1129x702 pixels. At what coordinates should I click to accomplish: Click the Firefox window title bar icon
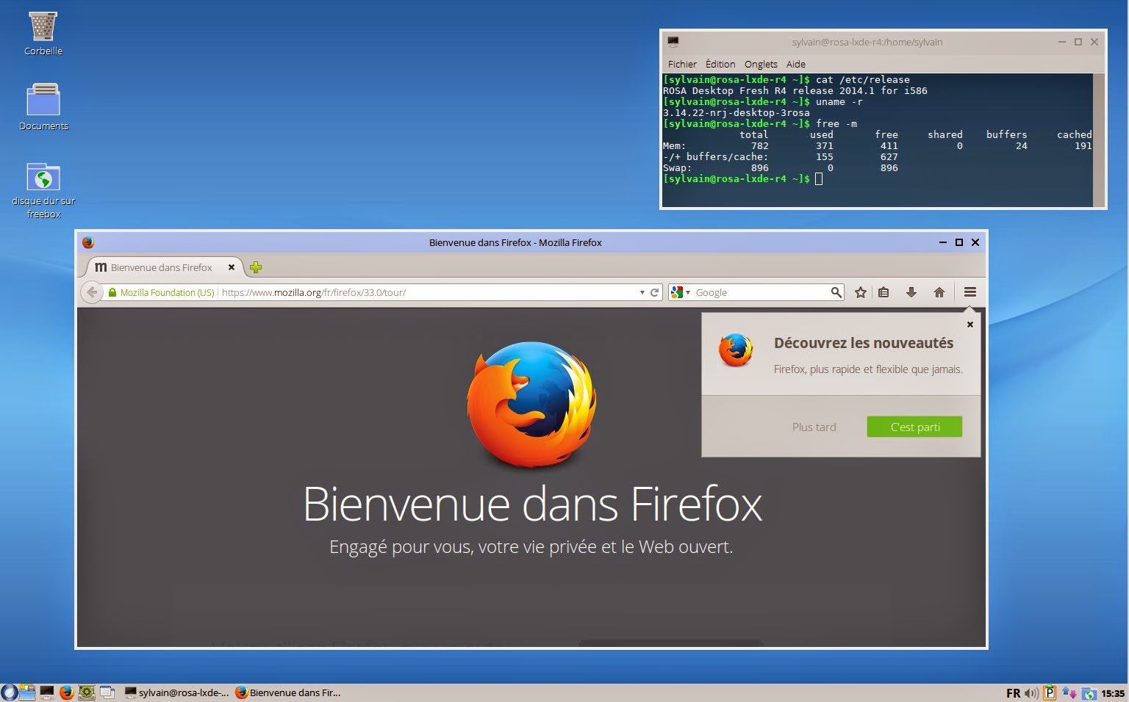coord(88,242)
